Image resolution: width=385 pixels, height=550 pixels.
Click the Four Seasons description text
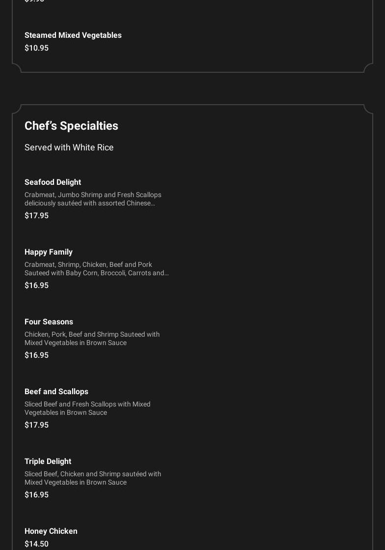coord(92,339)
